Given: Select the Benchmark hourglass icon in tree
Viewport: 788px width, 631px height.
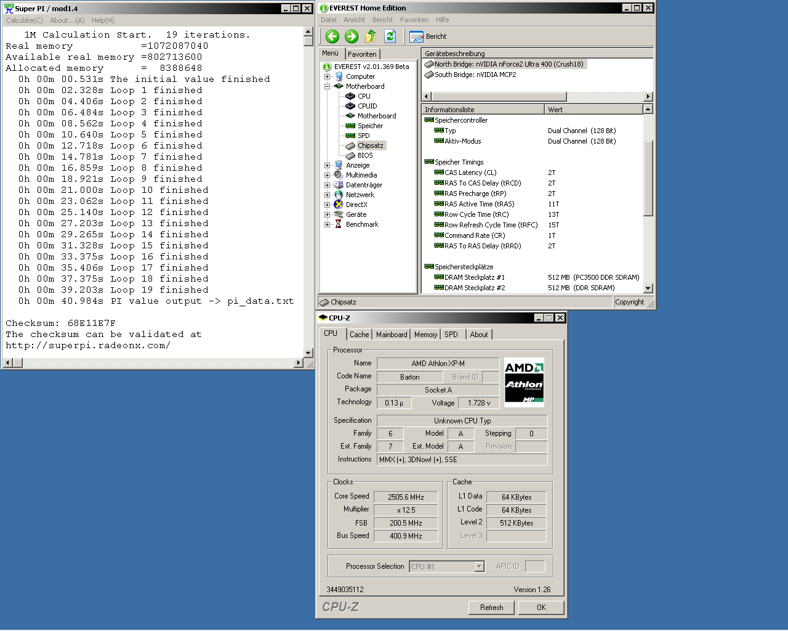Looking at the screenshot, I should pos(339,224).
